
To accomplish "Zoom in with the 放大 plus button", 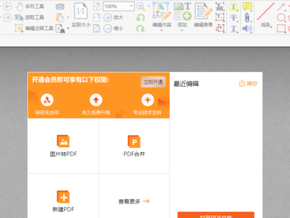I will tap(113, 18).
